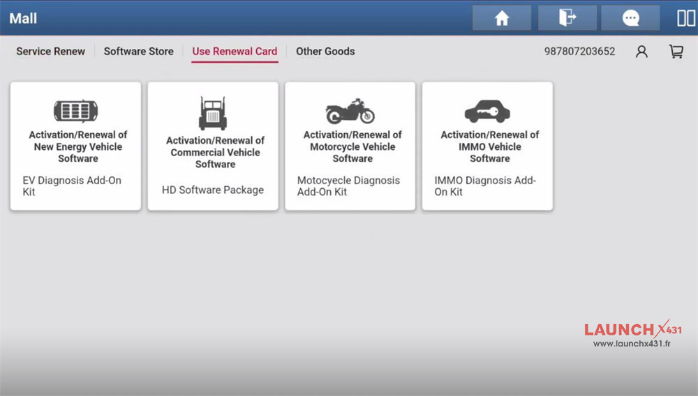Click the HD Software Package text

coord(213,190)
